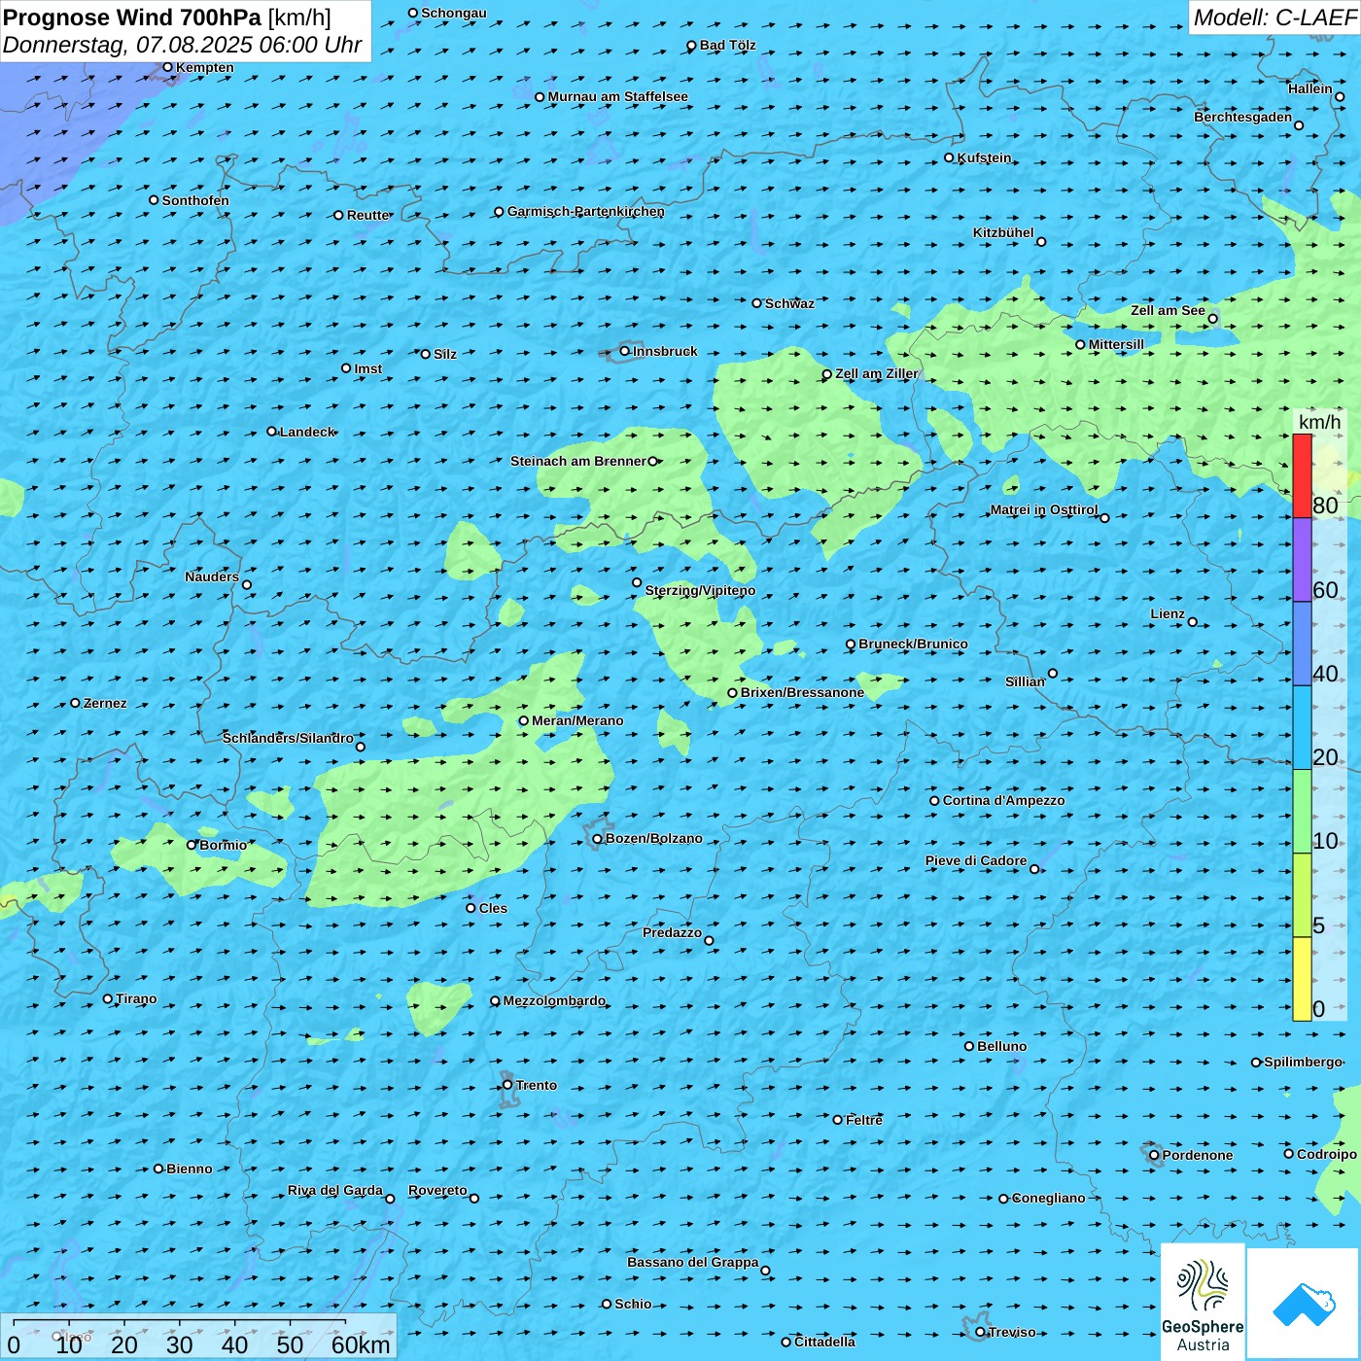Click the 'Zernez' label

(105, 703)
